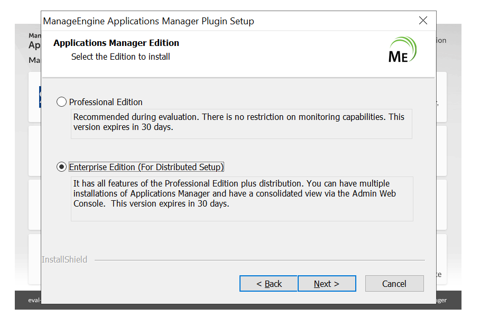
Task: Click the InstallShield label
Action: 64,259
